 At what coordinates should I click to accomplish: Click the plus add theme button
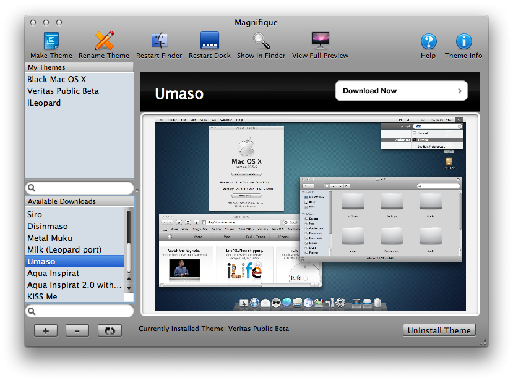(x=46, y=330)
